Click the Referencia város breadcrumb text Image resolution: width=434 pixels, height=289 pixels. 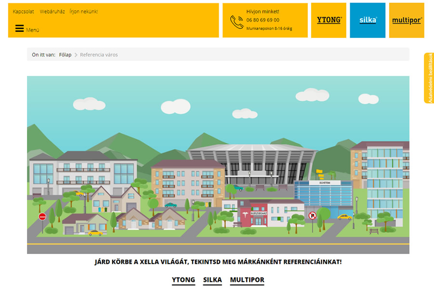coord(99,55)
